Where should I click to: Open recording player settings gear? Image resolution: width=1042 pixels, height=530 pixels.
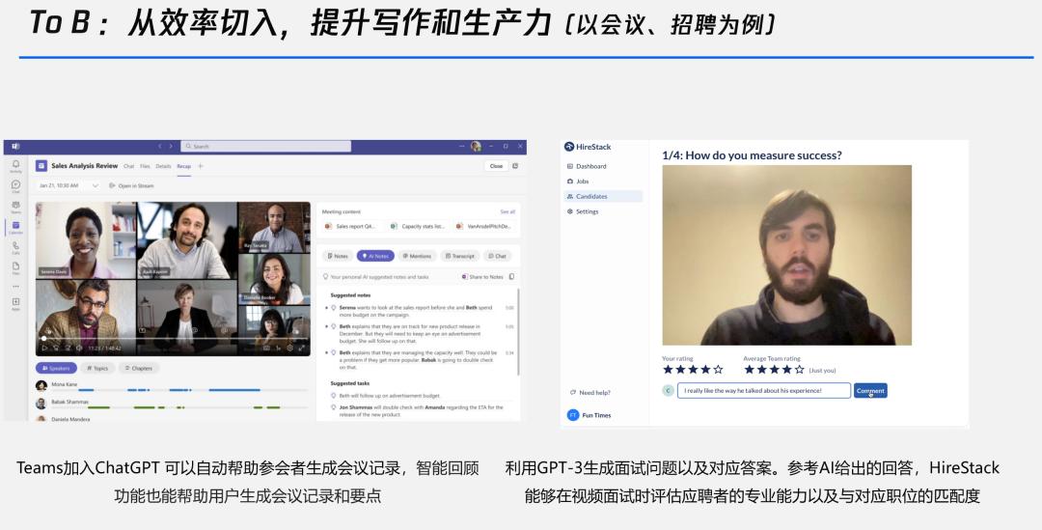tap(289, 348)
